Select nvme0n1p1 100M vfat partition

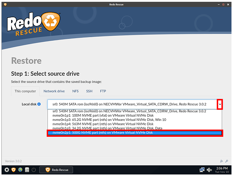135,116
